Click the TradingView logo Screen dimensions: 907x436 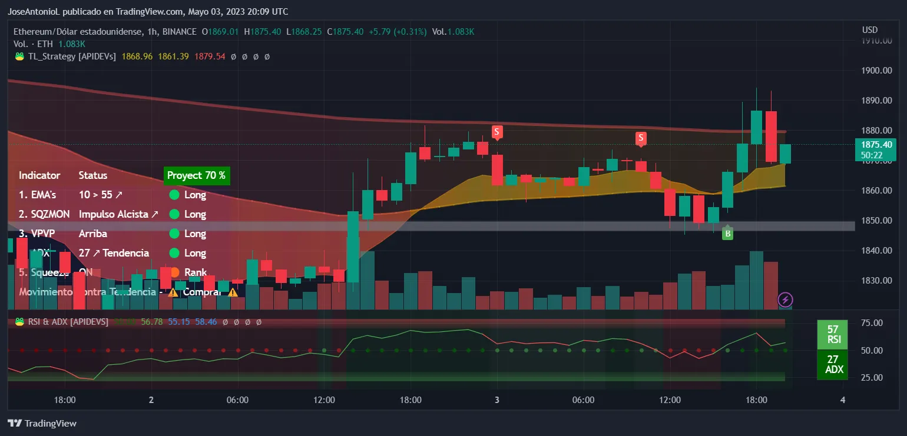41,423
